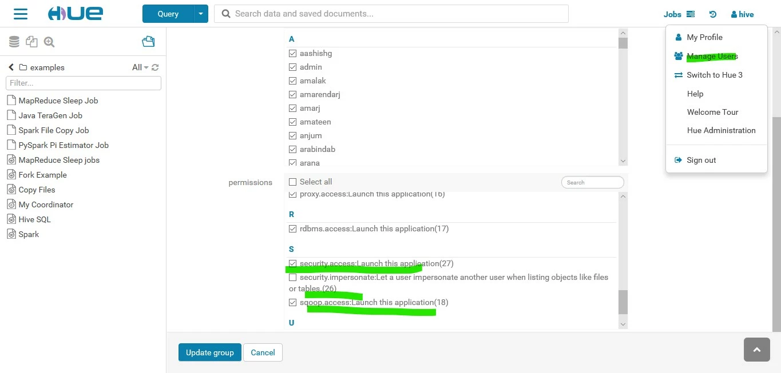Click the Query button
This screenshot has height=373, width=781.
168,14
